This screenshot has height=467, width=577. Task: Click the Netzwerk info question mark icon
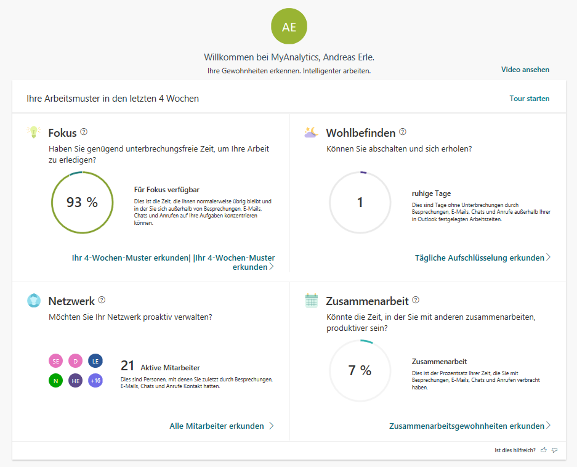[102, 300]
